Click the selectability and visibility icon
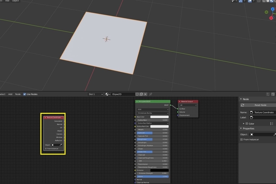This screenshot has width=276, height=184. coord(233,1)
